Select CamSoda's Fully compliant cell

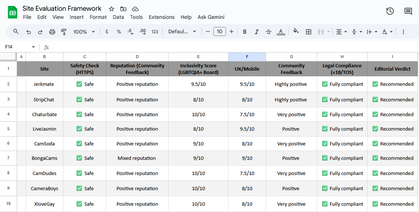tap(342, 144)
